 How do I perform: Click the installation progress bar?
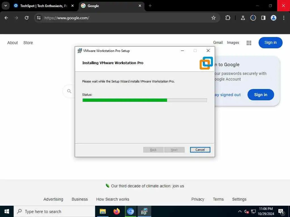click(x=145, y=100)
